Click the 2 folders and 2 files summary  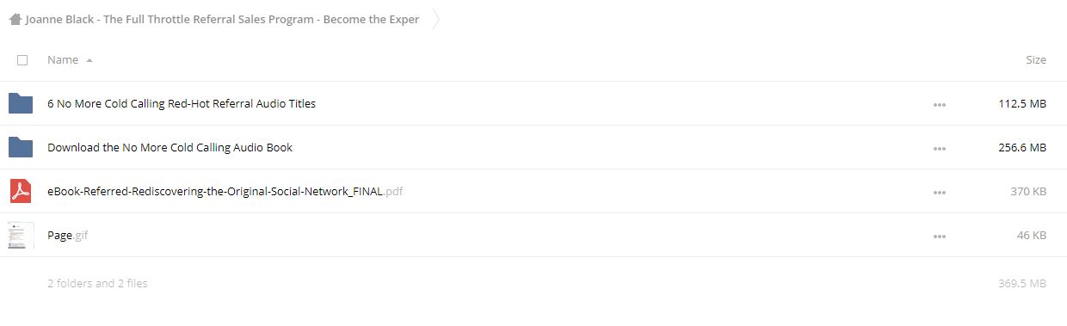pos(97,283)
